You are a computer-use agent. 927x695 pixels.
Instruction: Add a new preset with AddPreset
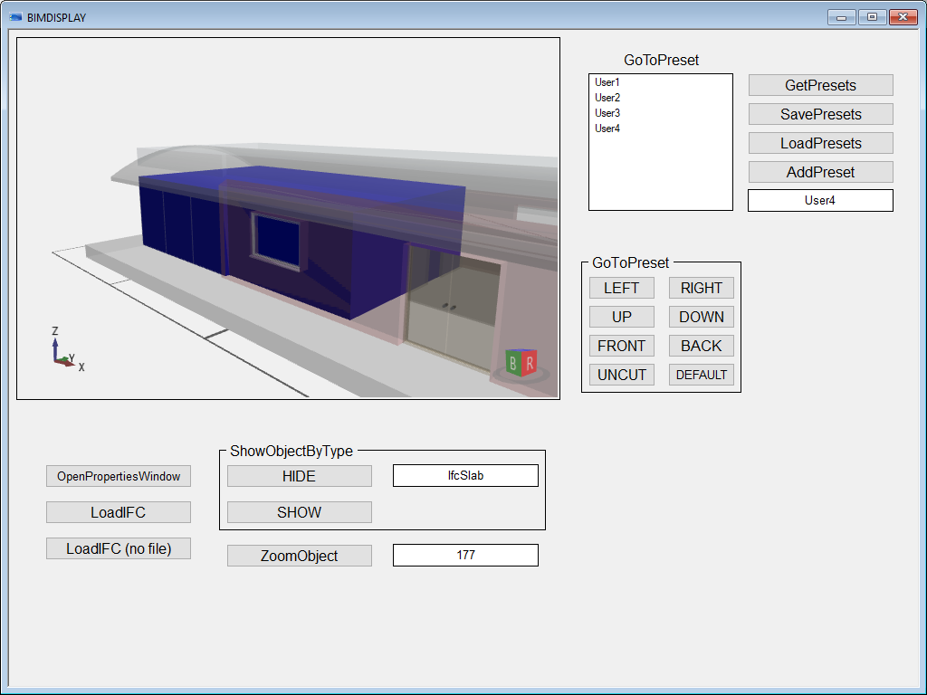click(819, 172)
